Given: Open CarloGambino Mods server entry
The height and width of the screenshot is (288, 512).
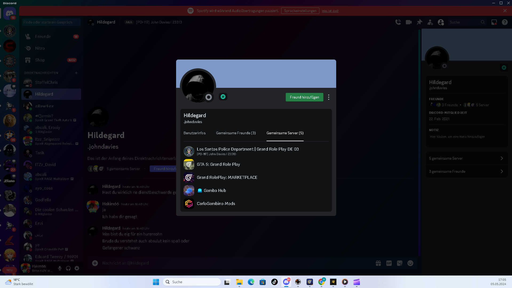Looking at the screenshot, I should [256, 204].
